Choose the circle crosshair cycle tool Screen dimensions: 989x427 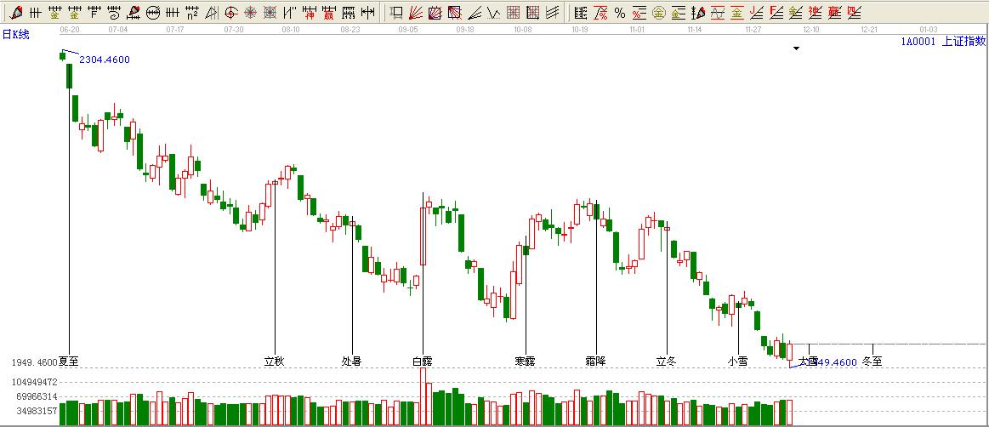tap(230, 13)
